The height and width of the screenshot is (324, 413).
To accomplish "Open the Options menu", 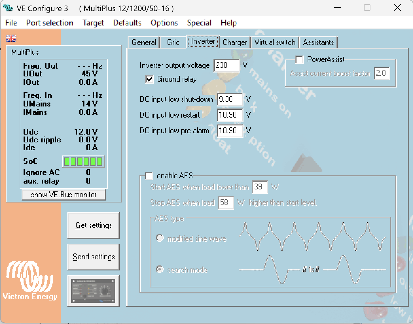I will point(164,23).
